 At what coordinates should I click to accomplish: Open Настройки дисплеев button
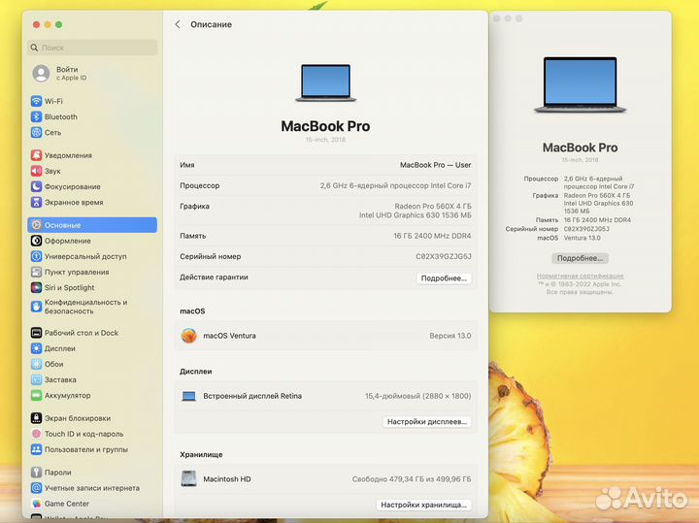click(427, 421)
